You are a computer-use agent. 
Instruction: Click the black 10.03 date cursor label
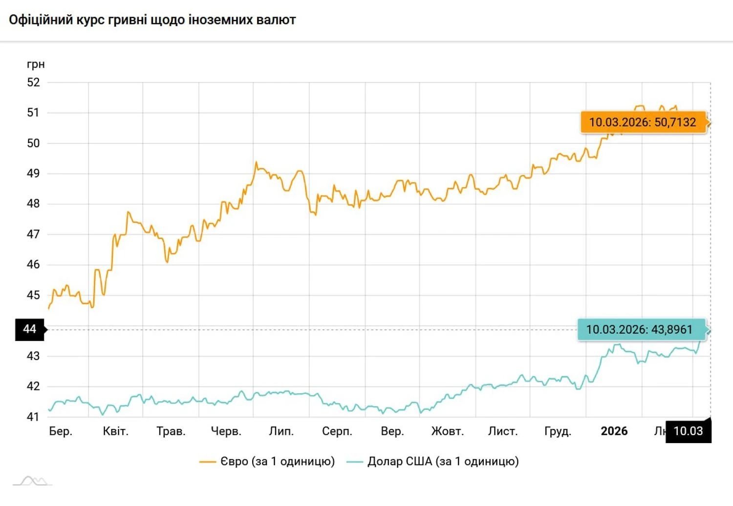coord(688,431)
